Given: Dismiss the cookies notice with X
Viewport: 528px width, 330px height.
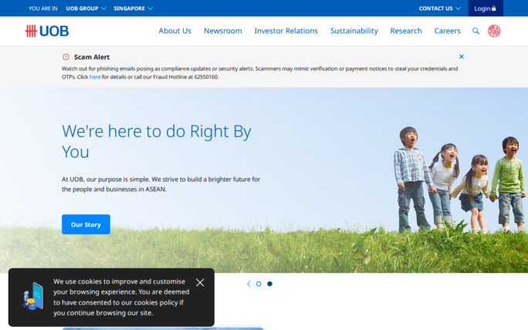Looking at the screenshot, I should (200, 282).
